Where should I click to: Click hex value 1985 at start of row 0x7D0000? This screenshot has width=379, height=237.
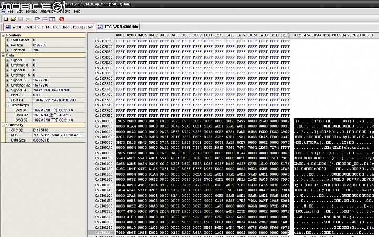(120, 121)
